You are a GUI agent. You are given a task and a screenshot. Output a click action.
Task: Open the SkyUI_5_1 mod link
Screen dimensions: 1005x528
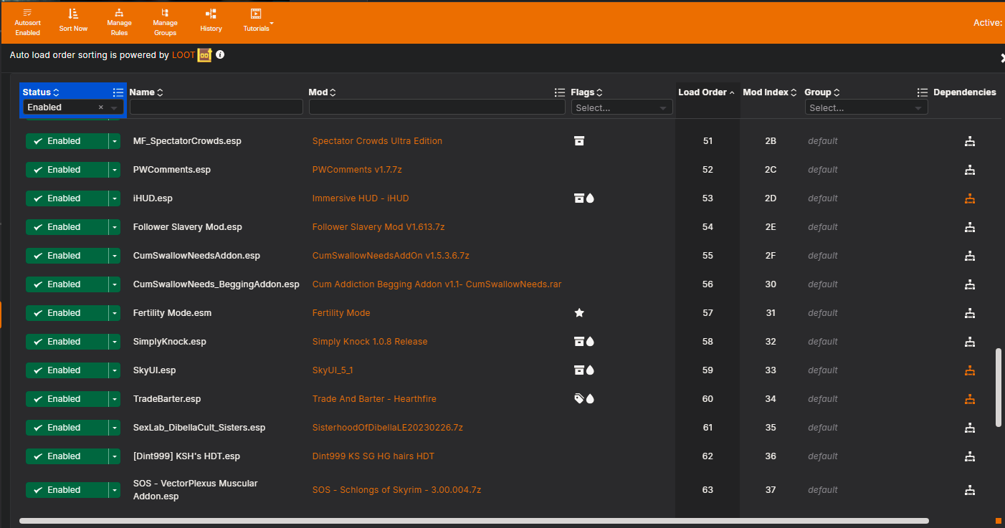point(333,370)
